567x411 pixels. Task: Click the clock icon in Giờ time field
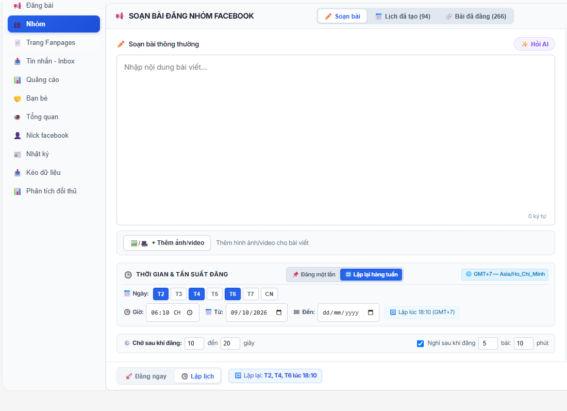pyautogui.click(x=190, y=313)
